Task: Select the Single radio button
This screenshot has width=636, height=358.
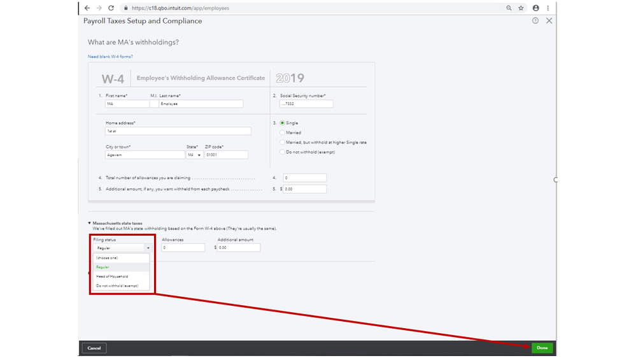Action: (282, 122)
